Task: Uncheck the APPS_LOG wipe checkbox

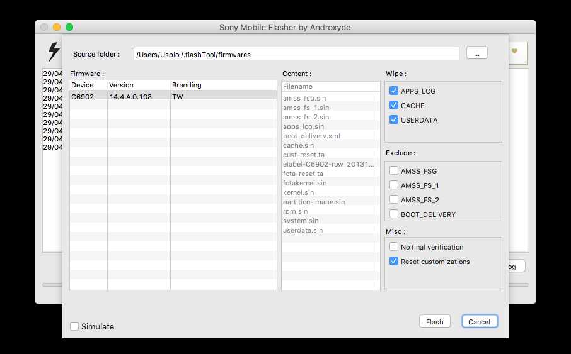Action: tap(394, 91)
